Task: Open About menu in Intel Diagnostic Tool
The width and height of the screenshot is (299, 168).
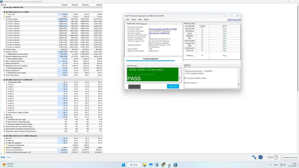Action: [x=146, y=19]
